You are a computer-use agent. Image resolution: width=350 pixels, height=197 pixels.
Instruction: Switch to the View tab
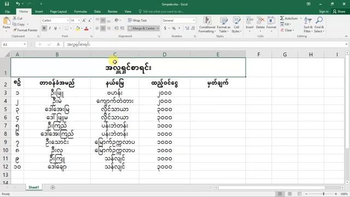click(128, 11)
